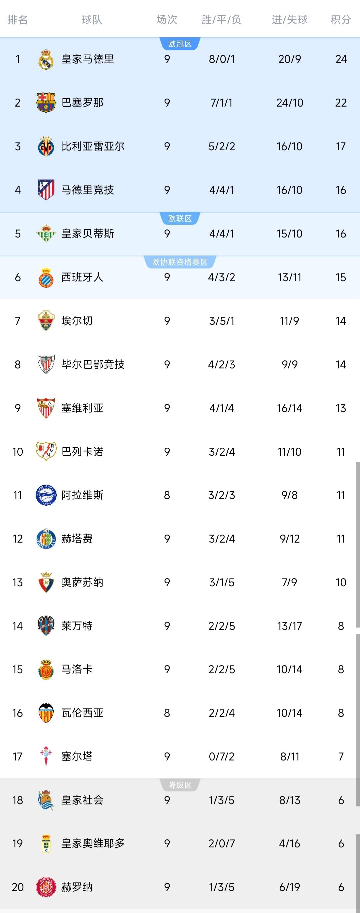Select team name 毕尔巴鄂竞技
Screen dimensions: 360x913
[x=93, y=364]
